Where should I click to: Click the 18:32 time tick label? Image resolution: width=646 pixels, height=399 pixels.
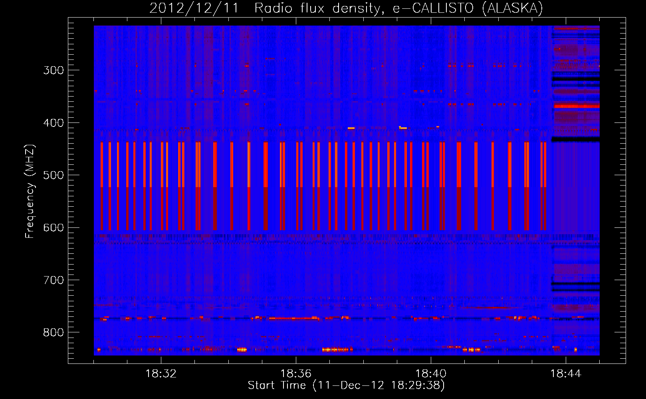tap(161, 374)
